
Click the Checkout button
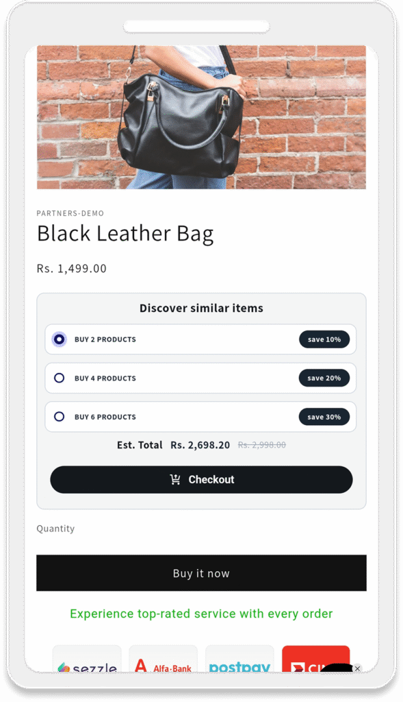pyautogui.click(x=201, y=479)
